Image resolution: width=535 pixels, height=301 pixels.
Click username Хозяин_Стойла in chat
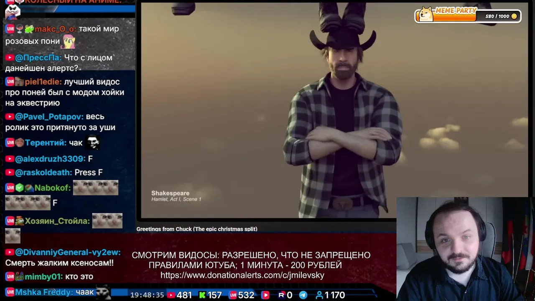coord(58,221)
